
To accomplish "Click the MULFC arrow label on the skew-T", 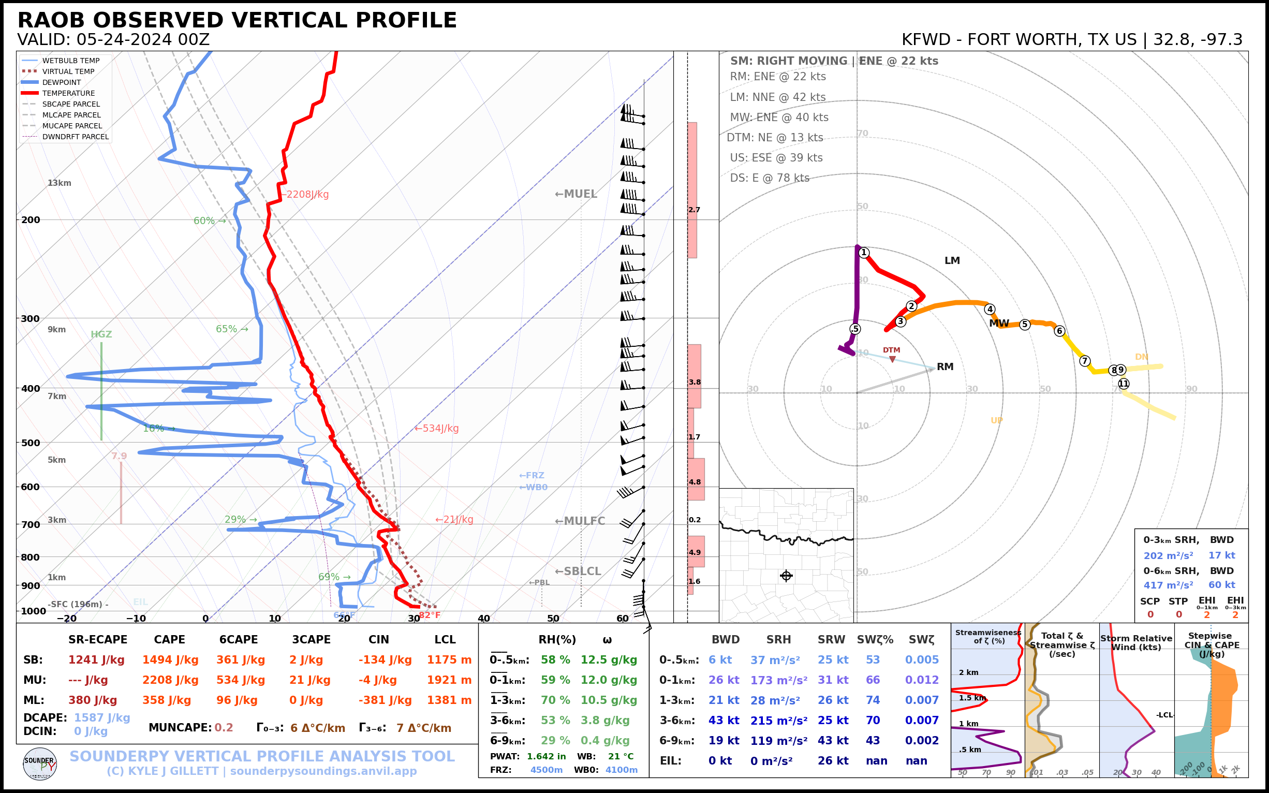I will point(580,521).
